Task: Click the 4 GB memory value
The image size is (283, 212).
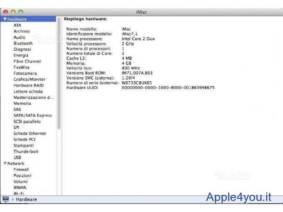Action: click(x=126, y=63)
